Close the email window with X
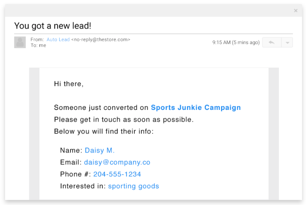The image size is (306, 205). [x=296, y=11]
